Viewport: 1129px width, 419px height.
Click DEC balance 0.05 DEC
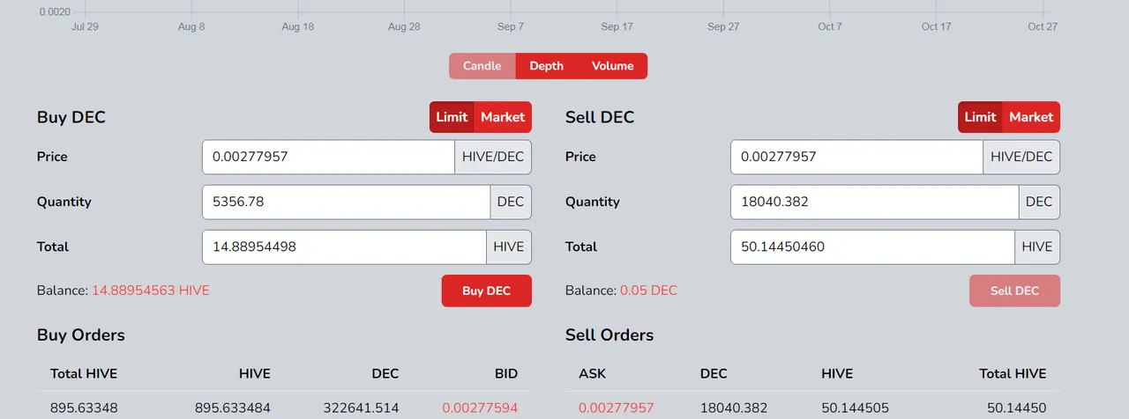coord(648,290)
